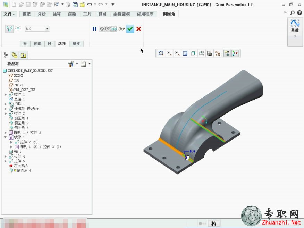Open the 集 sets panel tab
The width and height of the screenshot is (304, 228).
click(x=25, y=44)
